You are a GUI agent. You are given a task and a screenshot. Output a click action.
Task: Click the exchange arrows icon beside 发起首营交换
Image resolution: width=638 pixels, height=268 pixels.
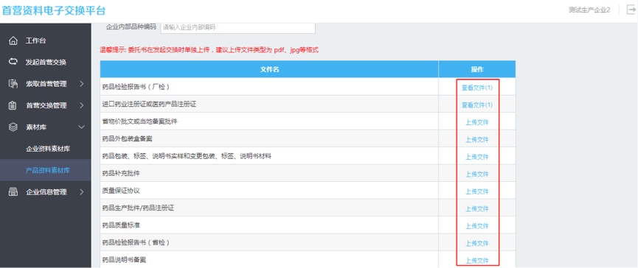click(13, 62)
